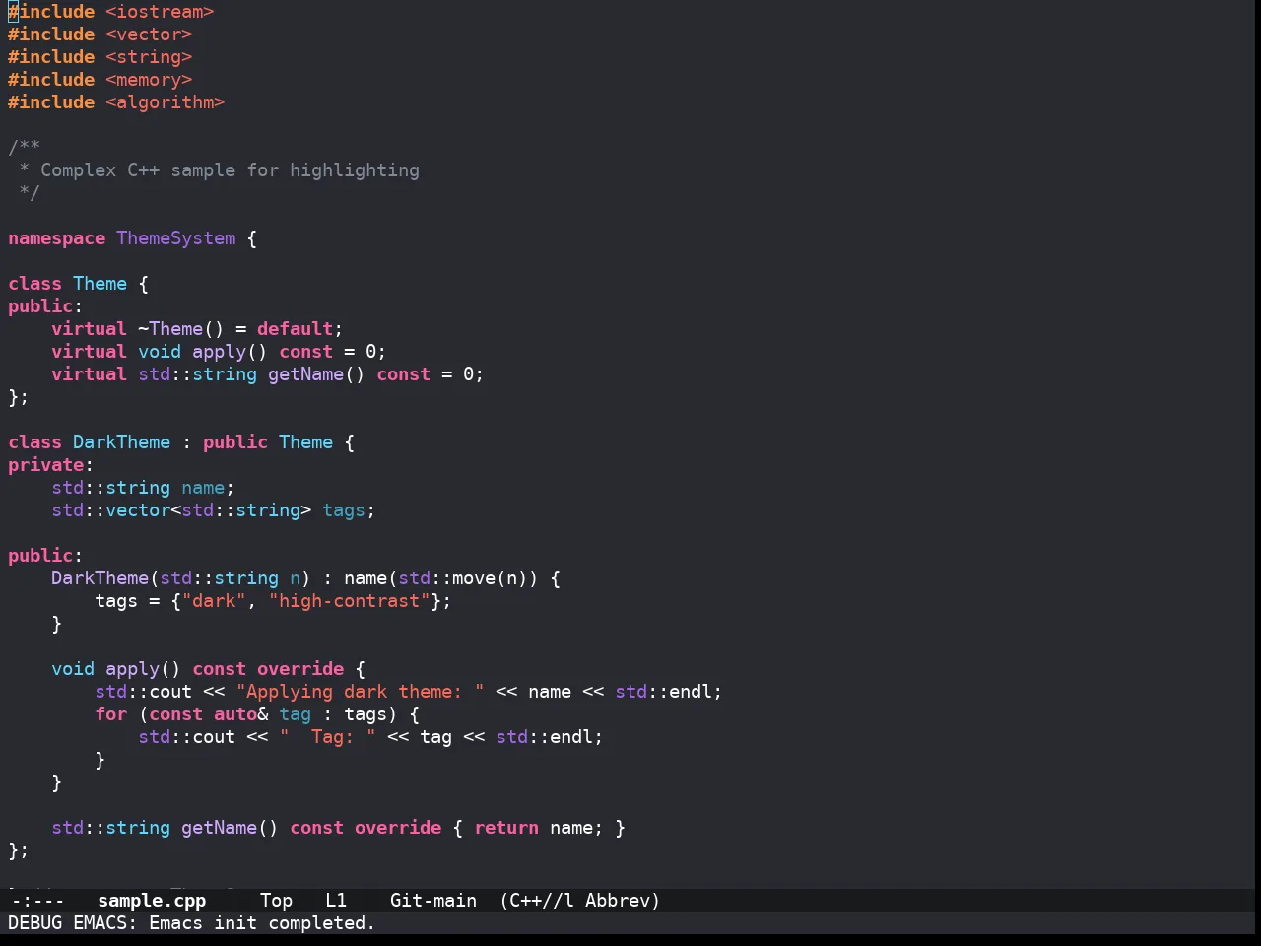Click the 'Theme' class name in 'class Theme {'
The width and height of the screenshot is (1261, 946).
[x=100, y=284]
